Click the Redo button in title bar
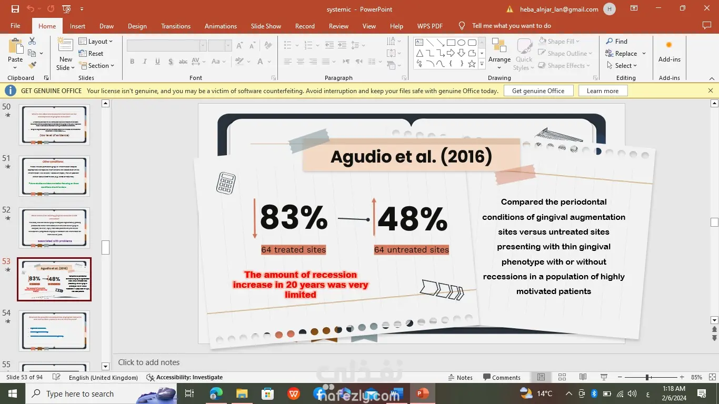This screenshot has height=404, width=719. 51,9
